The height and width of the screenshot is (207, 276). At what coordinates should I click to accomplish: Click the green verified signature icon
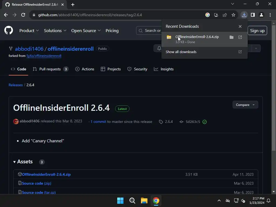coord(205,122)
